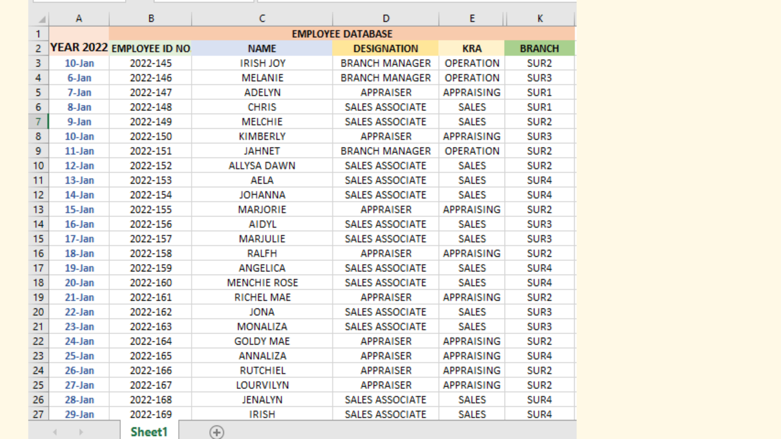Click employee ID 2022-148

pyautogui.click(x=151, y=107)
